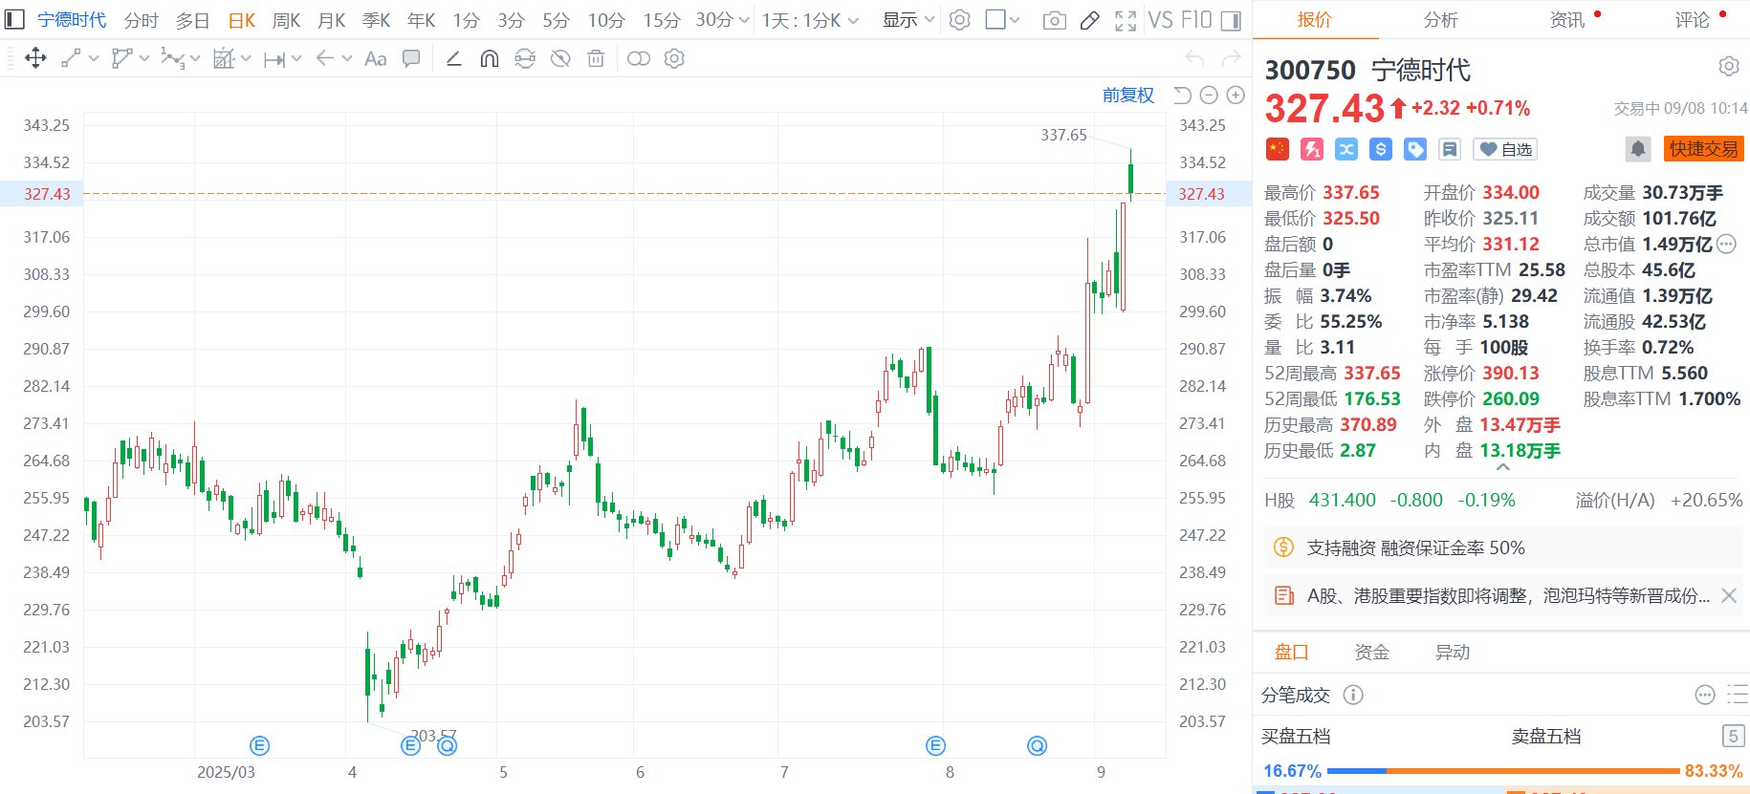Open the 分析 analysis tab

(1440, 20)
